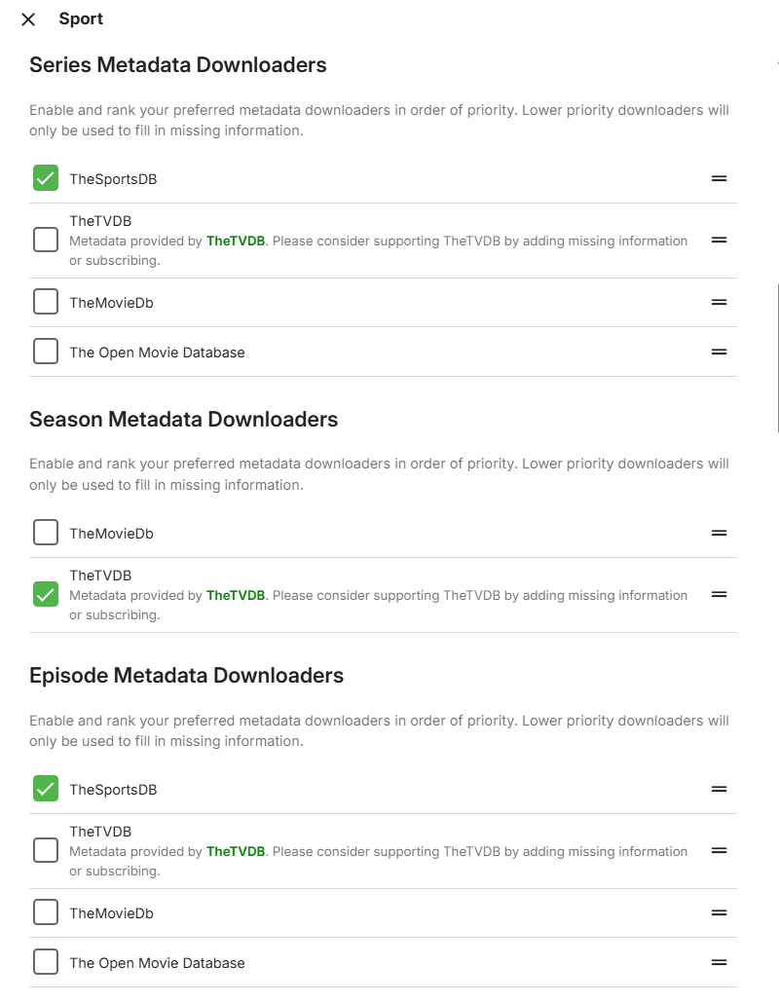Click TheTVDB link in Series Metadata section

click(x=236, y=241)
